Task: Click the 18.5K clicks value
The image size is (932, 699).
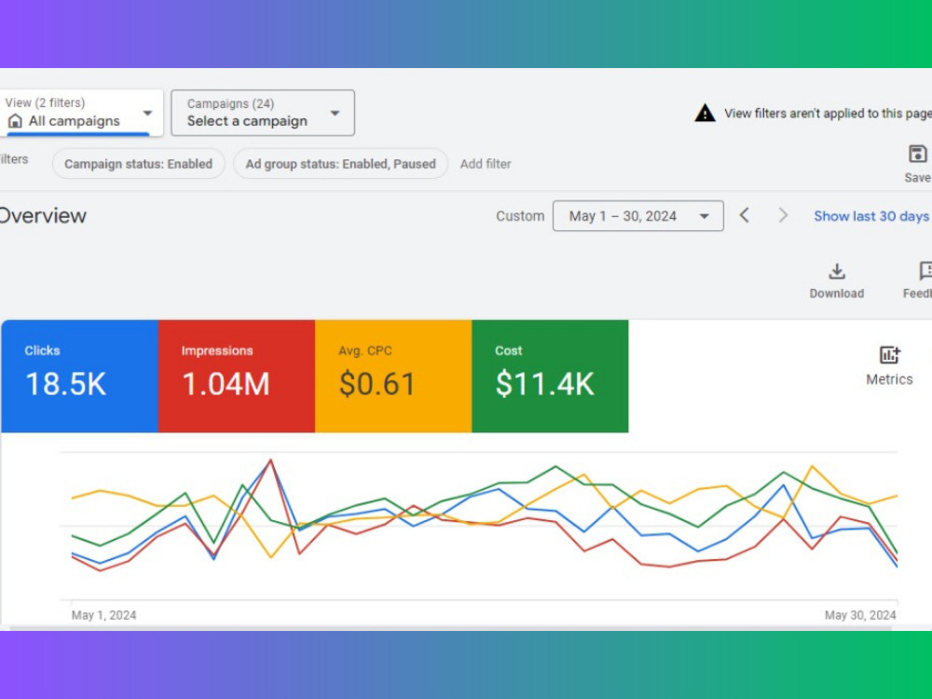Action: (65, 384)
